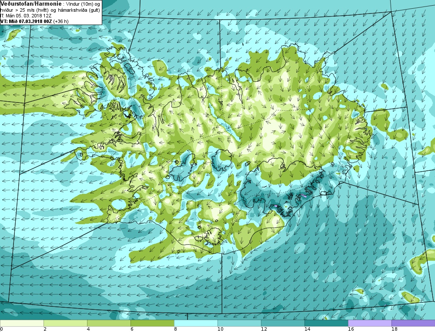Select the 4–6 light green legend swatch
Image resolution: width=435 pixels, height=332 pixels.
point(109,323)
